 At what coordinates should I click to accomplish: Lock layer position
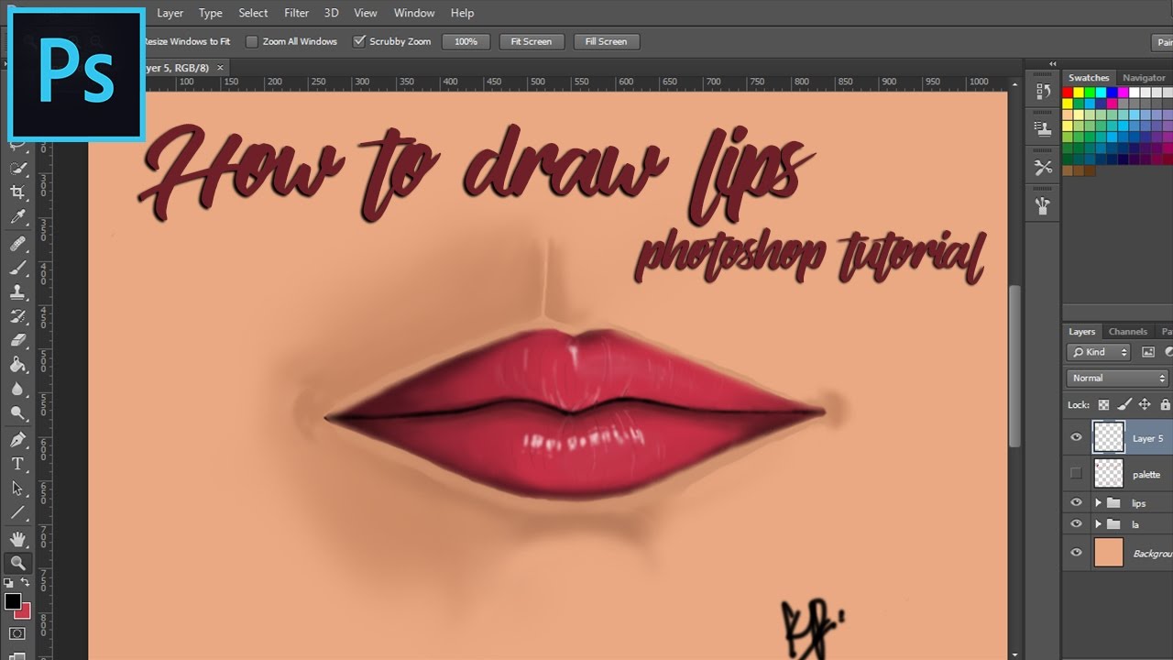coord(1145,404)
